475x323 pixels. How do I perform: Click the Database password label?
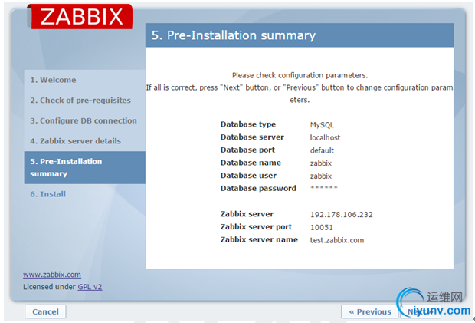(x=258, y=188)
